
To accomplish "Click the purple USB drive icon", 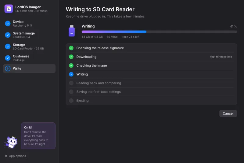I will pos(72,31).
